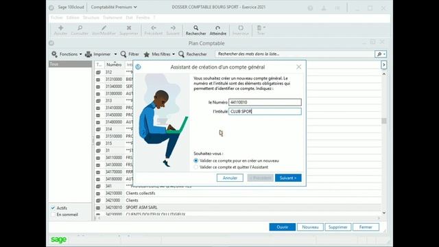439x247 pixels.
Task: Toggle the En sommeil checkbox
Action: tap(53, 215)
